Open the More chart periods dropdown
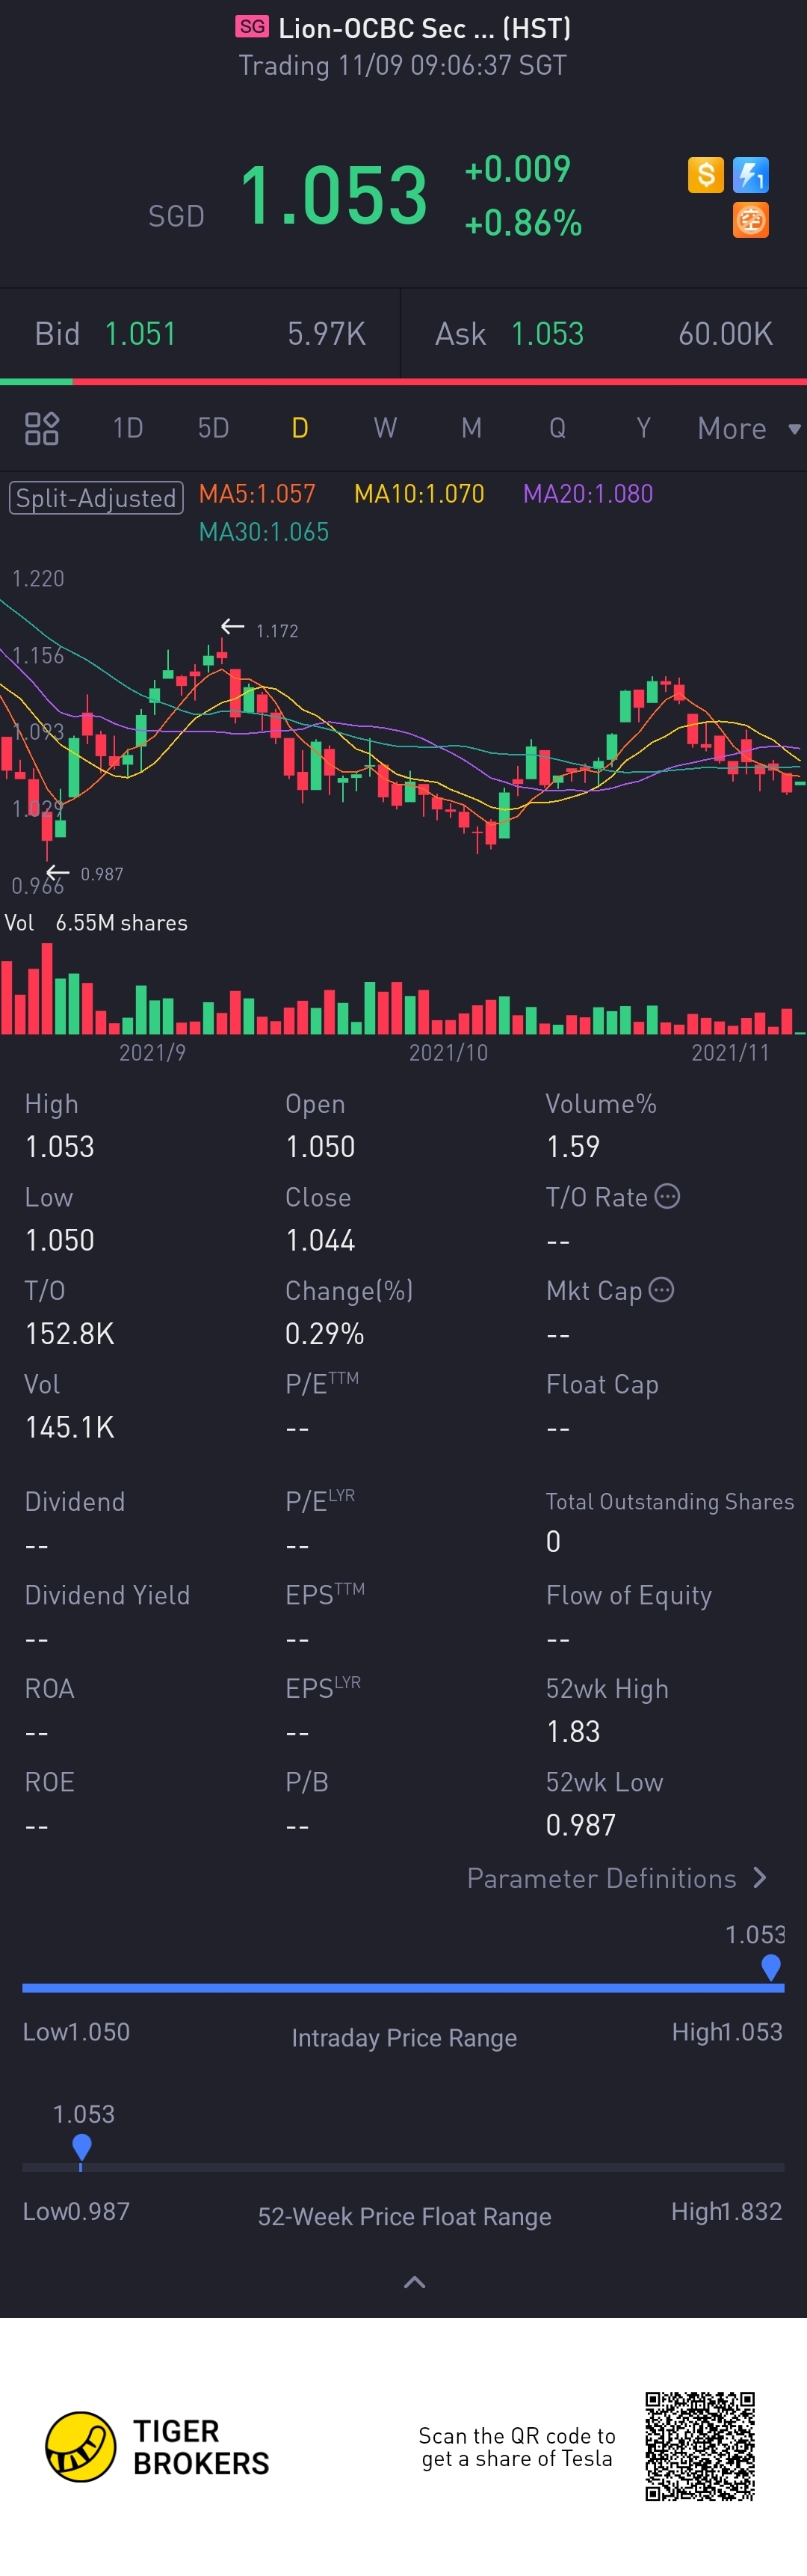 tap(747, 428)
